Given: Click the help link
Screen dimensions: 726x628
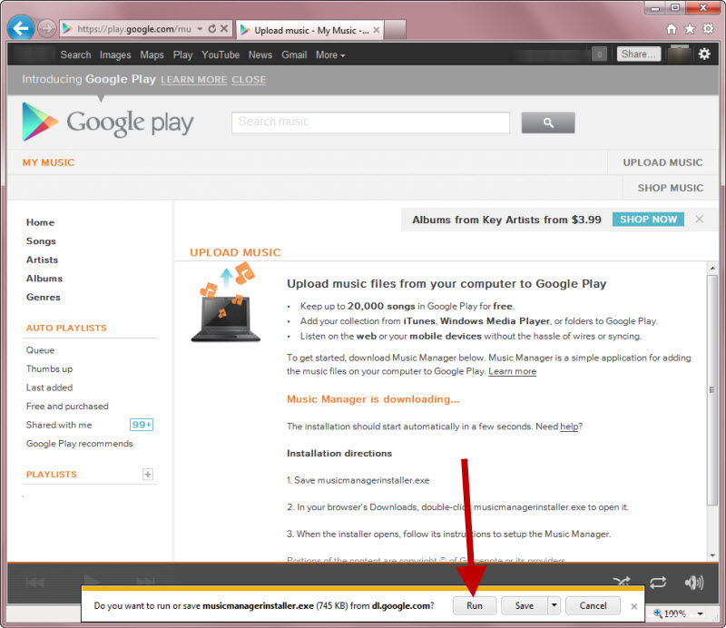Looking at the screenshot, I should pyautogui.click(x=569, y=426).
